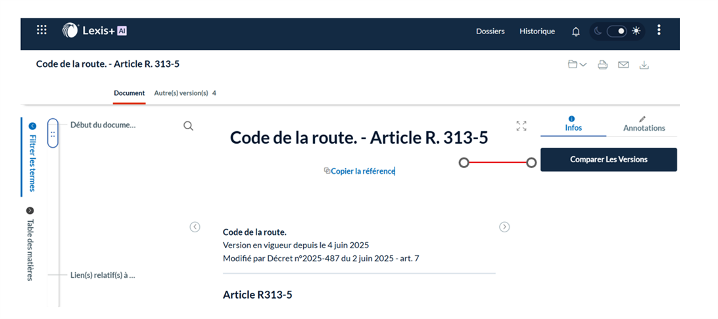Switch to Autre(s) version(s) tab
Viewport: 718px width, 319px height.
click(x=185, y=93)
